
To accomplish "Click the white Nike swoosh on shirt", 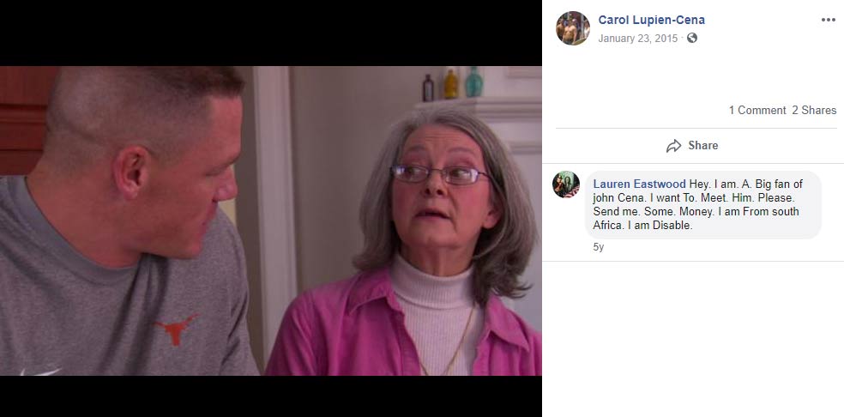I will point(40,372).
